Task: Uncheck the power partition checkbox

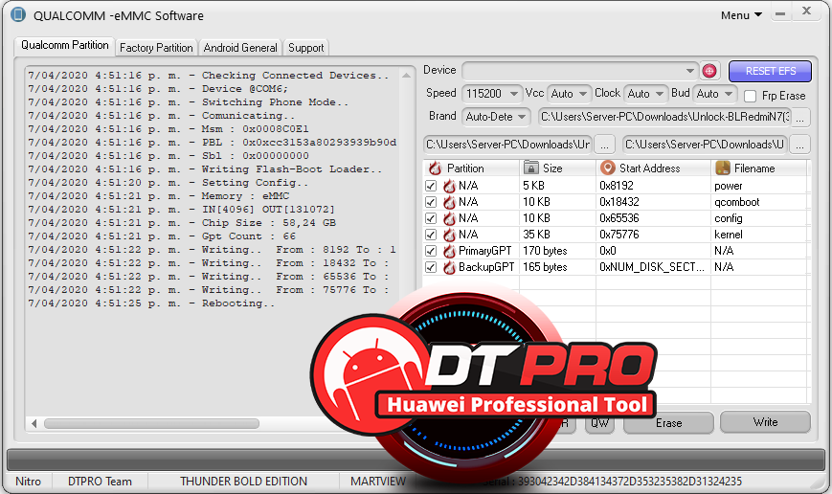Action: 431,186
